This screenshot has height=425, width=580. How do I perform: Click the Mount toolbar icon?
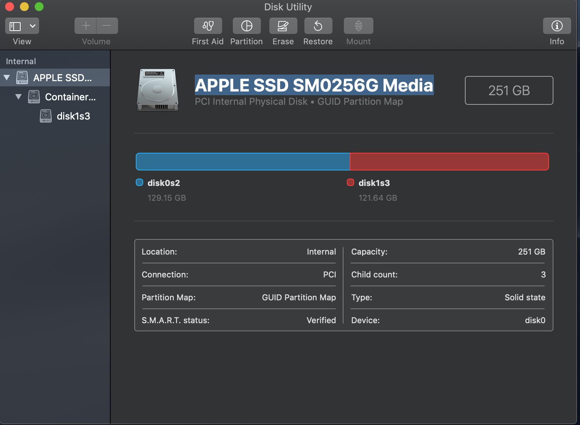tap(358, 26)
